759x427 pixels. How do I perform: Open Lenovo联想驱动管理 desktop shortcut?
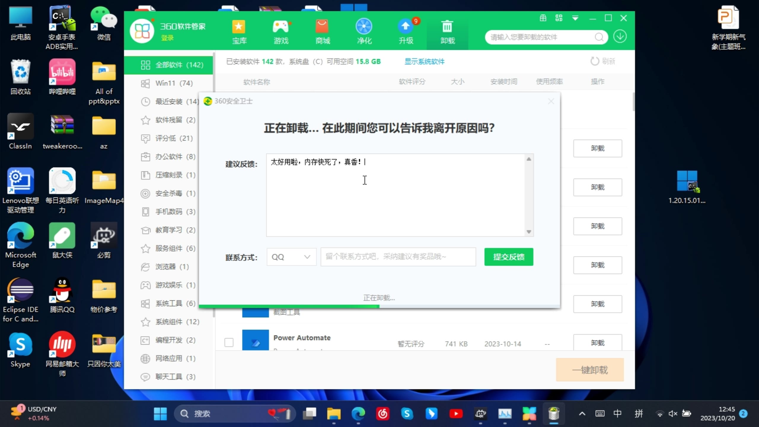tap(20, 191)
